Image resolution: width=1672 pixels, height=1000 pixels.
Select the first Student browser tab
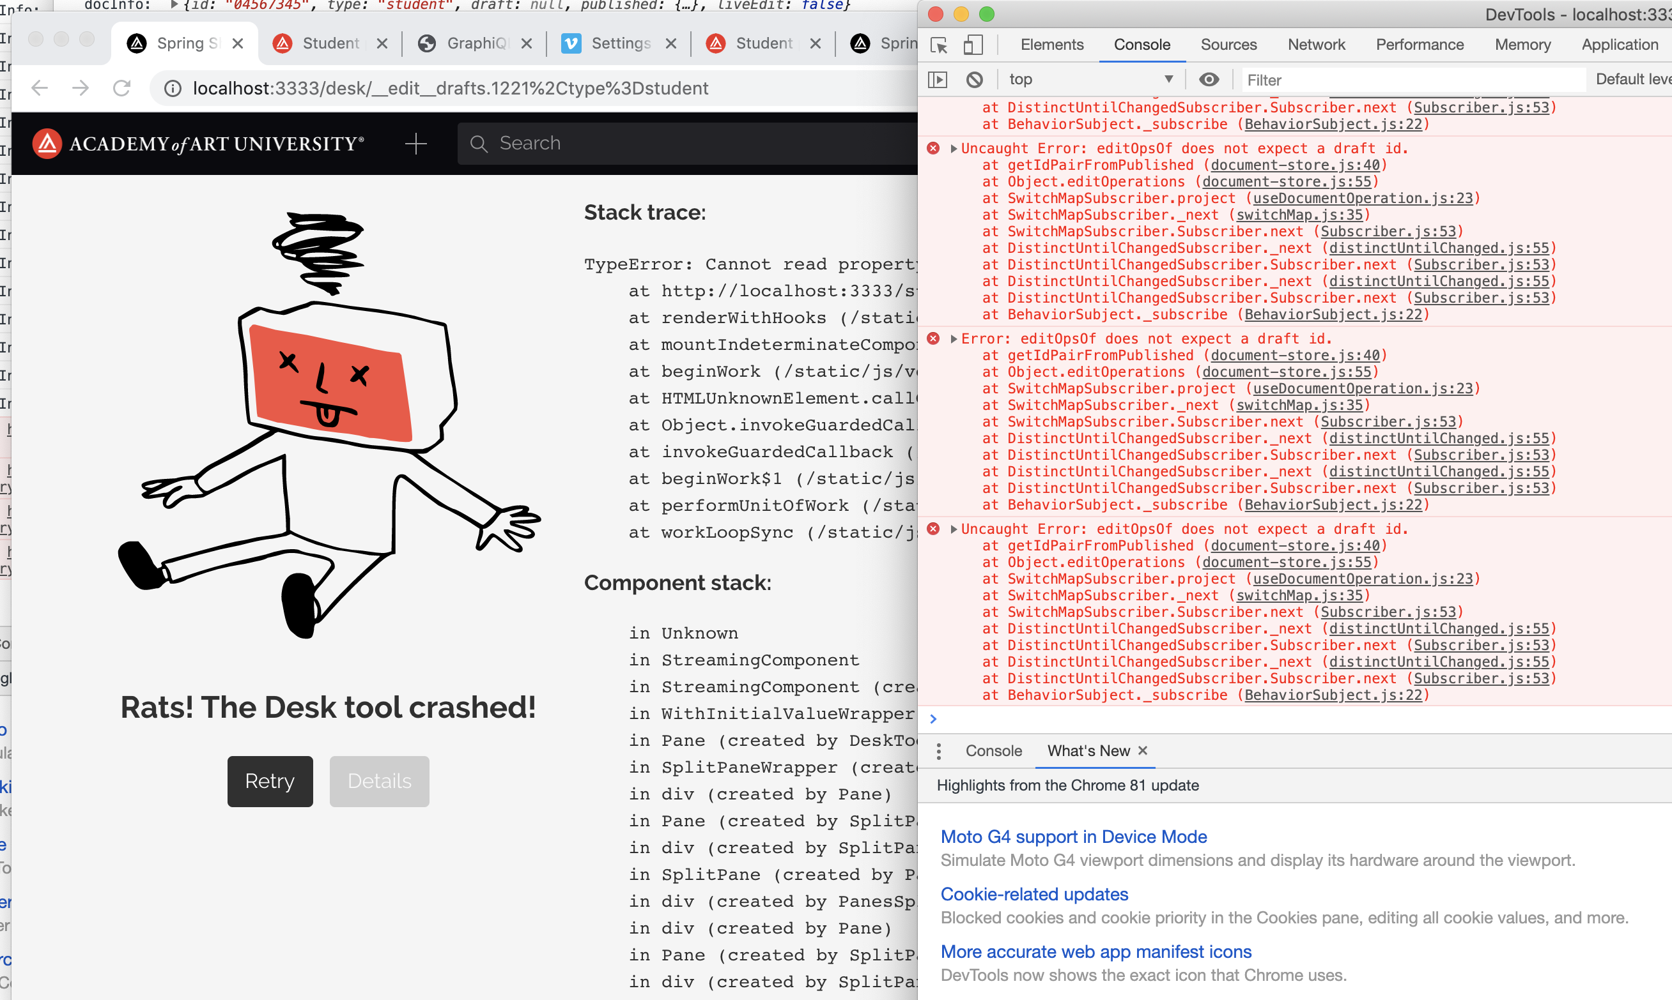(330, 44)
